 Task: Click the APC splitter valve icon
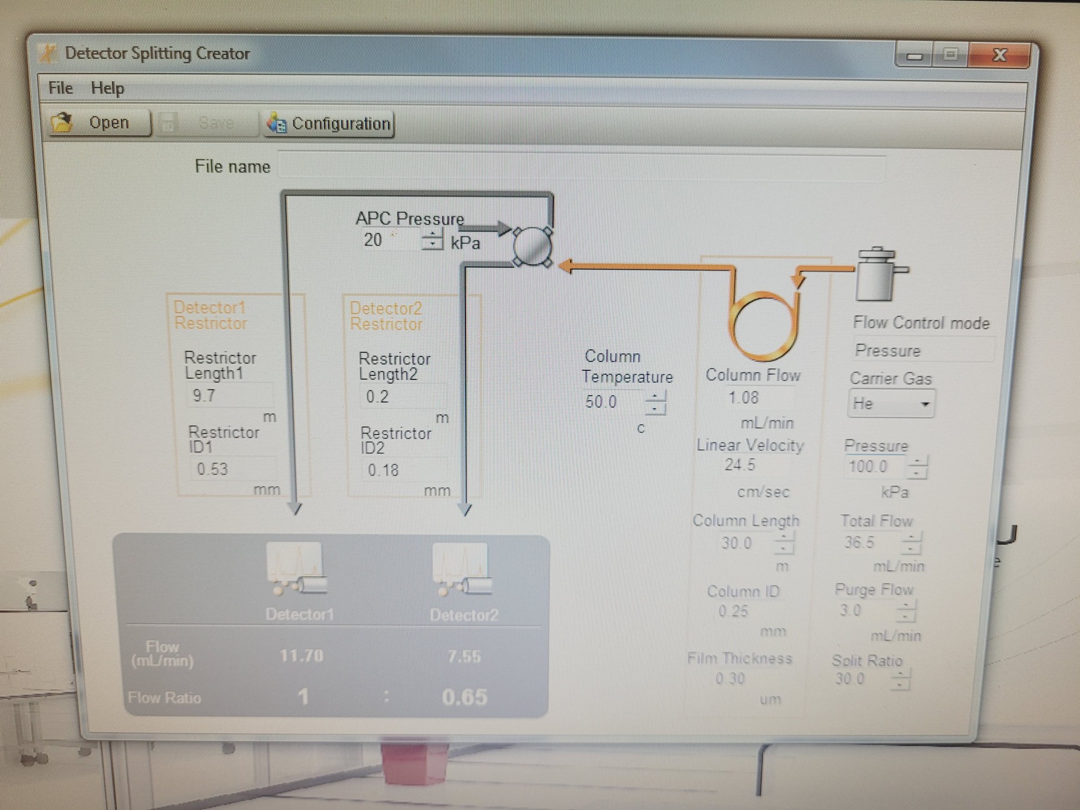(x=532, y=246)
